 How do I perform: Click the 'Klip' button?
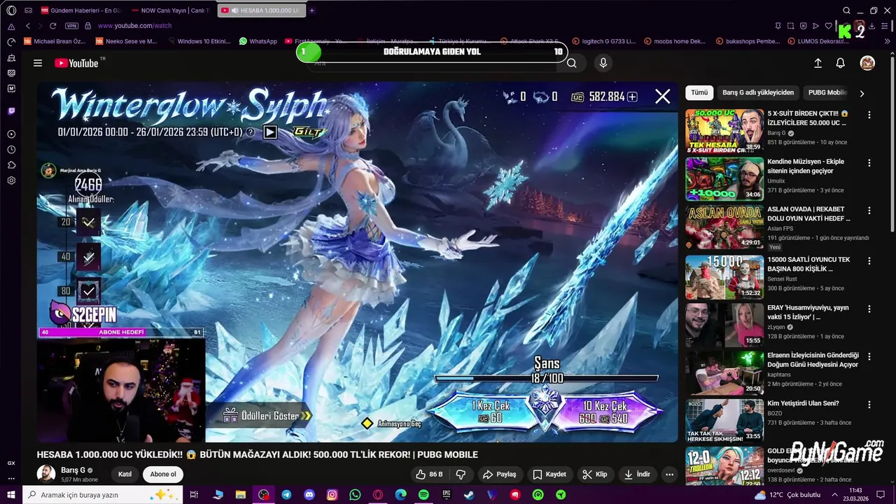595,474
